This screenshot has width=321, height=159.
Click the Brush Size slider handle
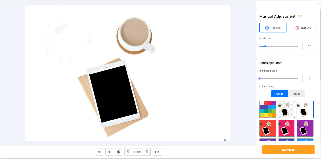point(265,46)
